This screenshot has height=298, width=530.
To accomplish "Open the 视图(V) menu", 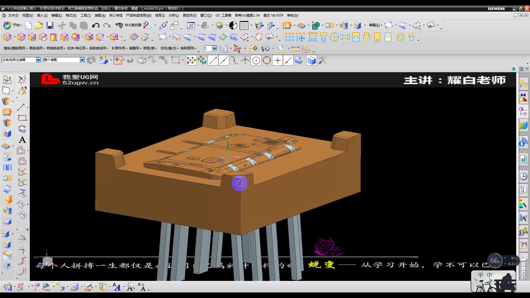I will pos(28,15).
